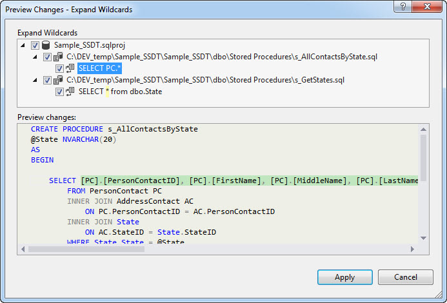Collapse the s_AllContactsByState.sql node
The height and width of the screenshot is (303, 447).
pos(36,57)
